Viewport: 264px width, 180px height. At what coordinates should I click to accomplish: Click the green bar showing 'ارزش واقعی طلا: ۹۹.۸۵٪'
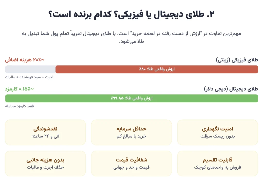tap(131, 98)
